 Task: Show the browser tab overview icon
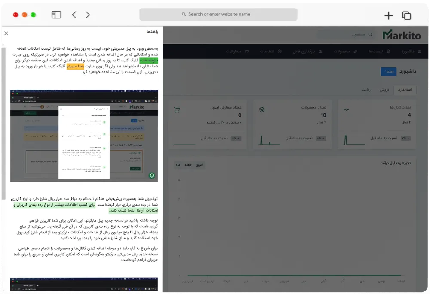pos(406,15)
